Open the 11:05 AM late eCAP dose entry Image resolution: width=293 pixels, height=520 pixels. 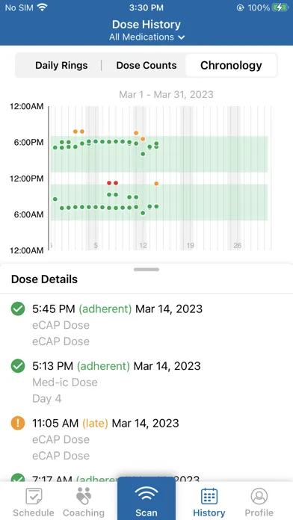pos(146,439)
